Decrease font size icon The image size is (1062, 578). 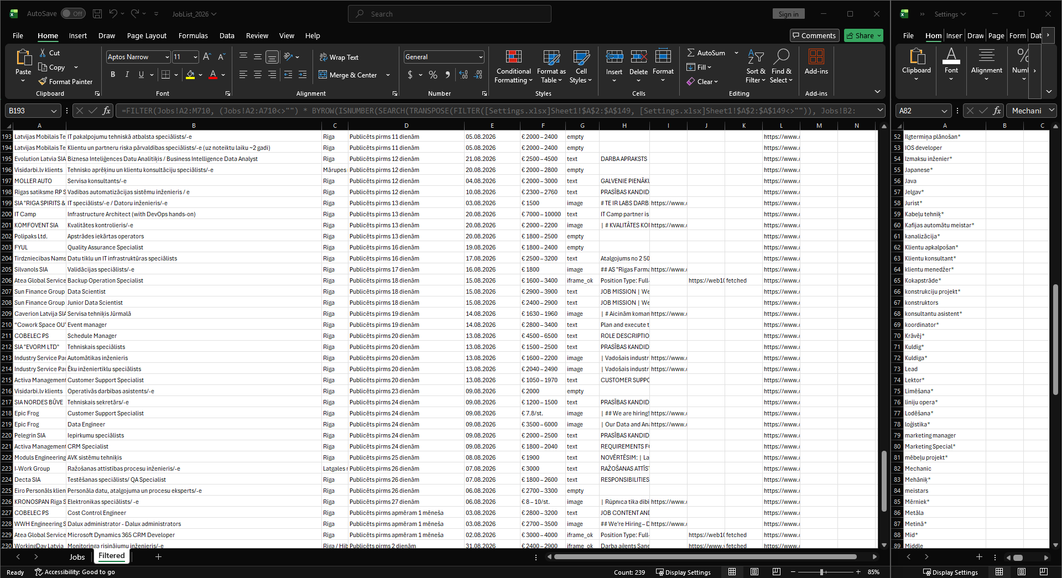click(221, 56)
